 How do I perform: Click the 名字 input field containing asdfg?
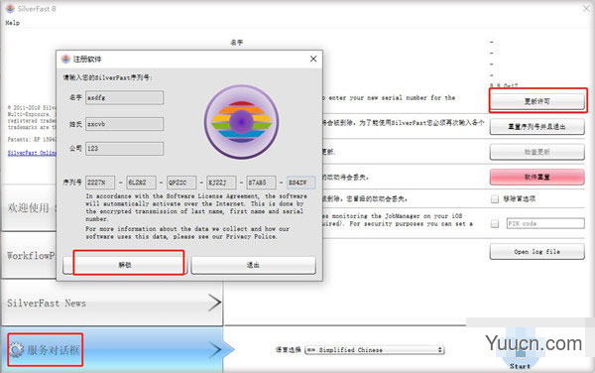point(125,97)
